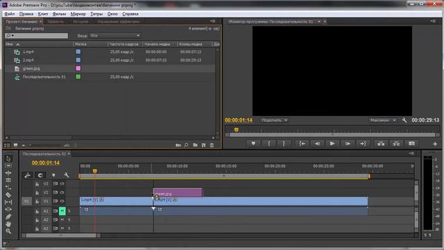Step forward one frame
The width and height of the screenshot is (444, 250).
pyautogui.click(x=348, y=144)
